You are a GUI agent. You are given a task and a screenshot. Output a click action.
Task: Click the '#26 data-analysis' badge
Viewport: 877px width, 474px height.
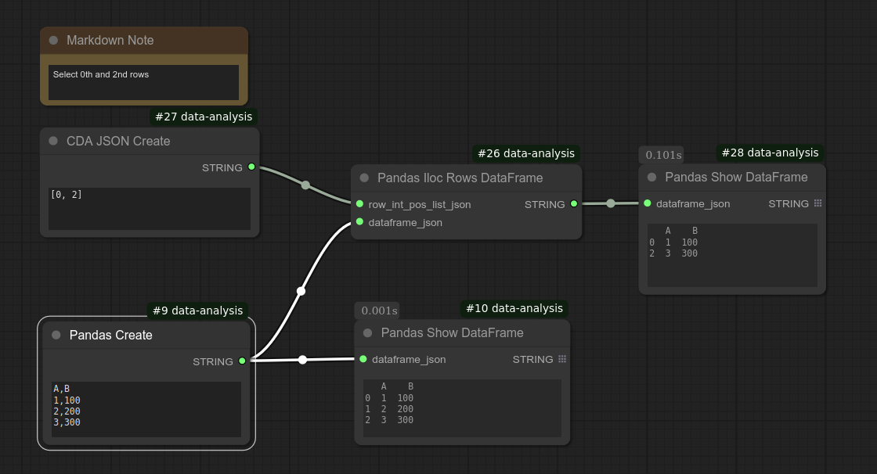[x=525, y=153]
